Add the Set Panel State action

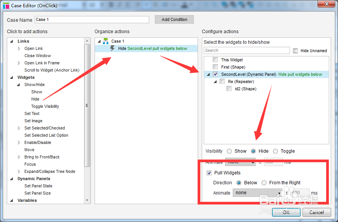(39, 186)
